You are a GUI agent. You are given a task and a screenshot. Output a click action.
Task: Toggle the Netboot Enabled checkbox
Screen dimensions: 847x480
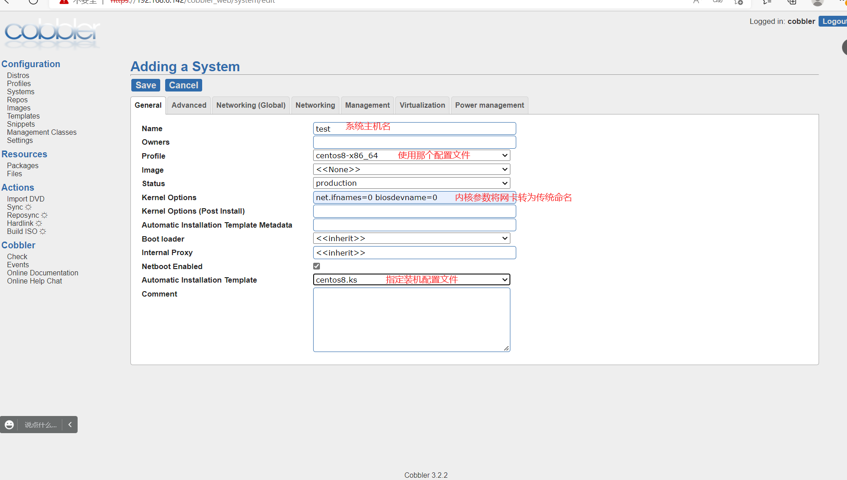pyautogui.click(x=317, y=266)
